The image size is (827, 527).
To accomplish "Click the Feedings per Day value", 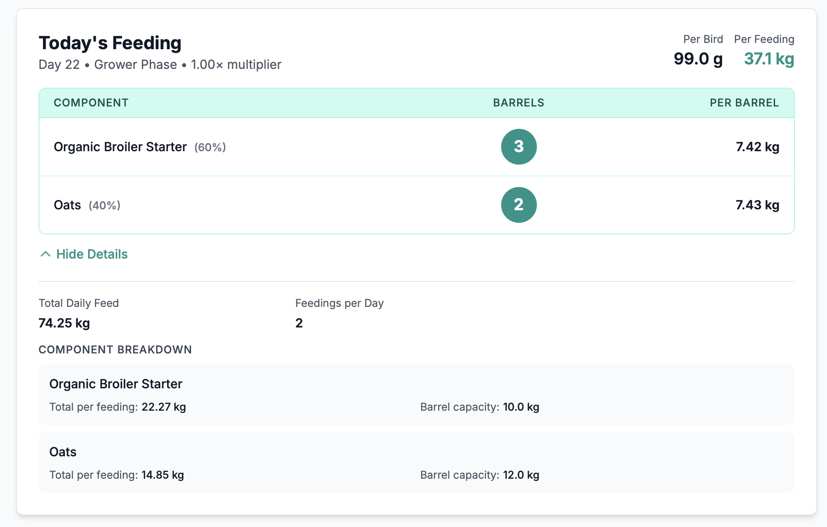I will click(299, 323).
